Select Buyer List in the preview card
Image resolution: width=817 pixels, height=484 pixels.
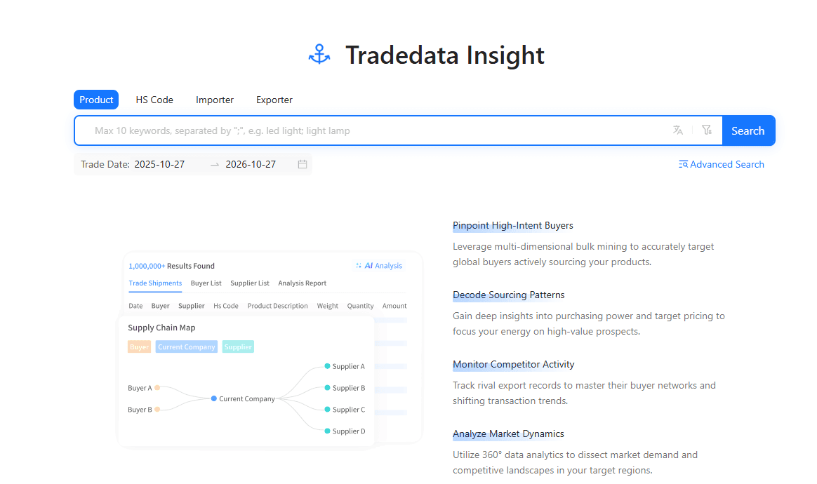tap(206, 283)
